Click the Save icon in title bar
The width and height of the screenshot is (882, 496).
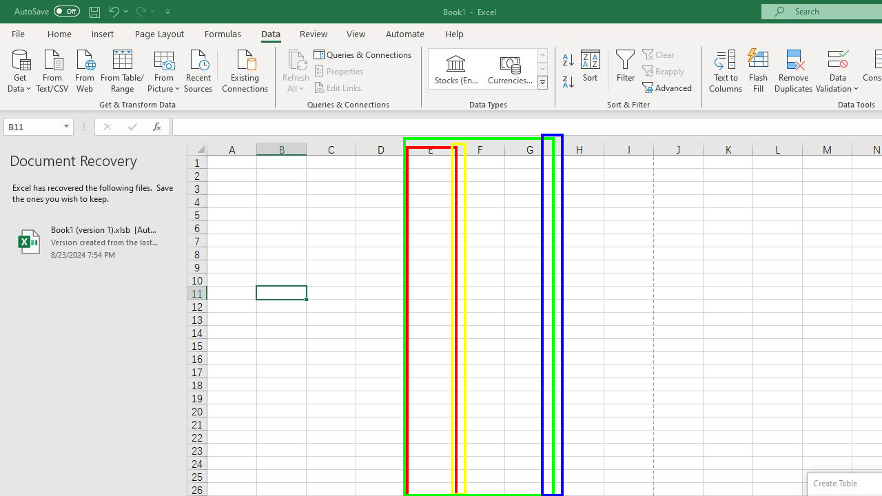pos(94,11)
